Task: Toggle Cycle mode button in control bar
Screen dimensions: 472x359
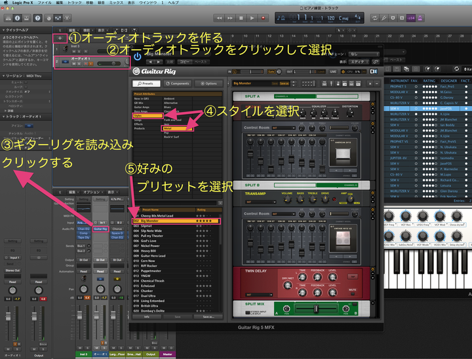Action: tap(374, 18)
